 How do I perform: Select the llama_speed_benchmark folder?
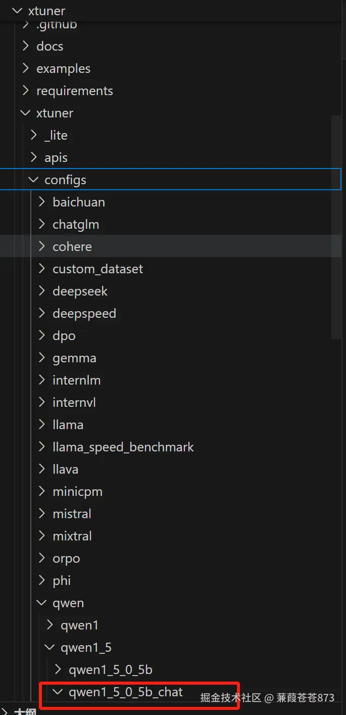pyautogui.click(x=123, y=447)
